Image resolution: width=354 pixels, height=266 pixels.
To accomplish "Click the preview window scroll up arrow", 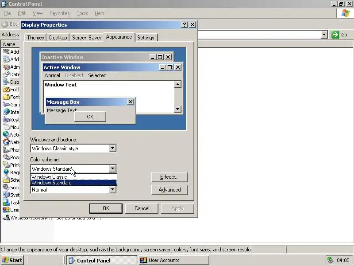I will (178, 84).
